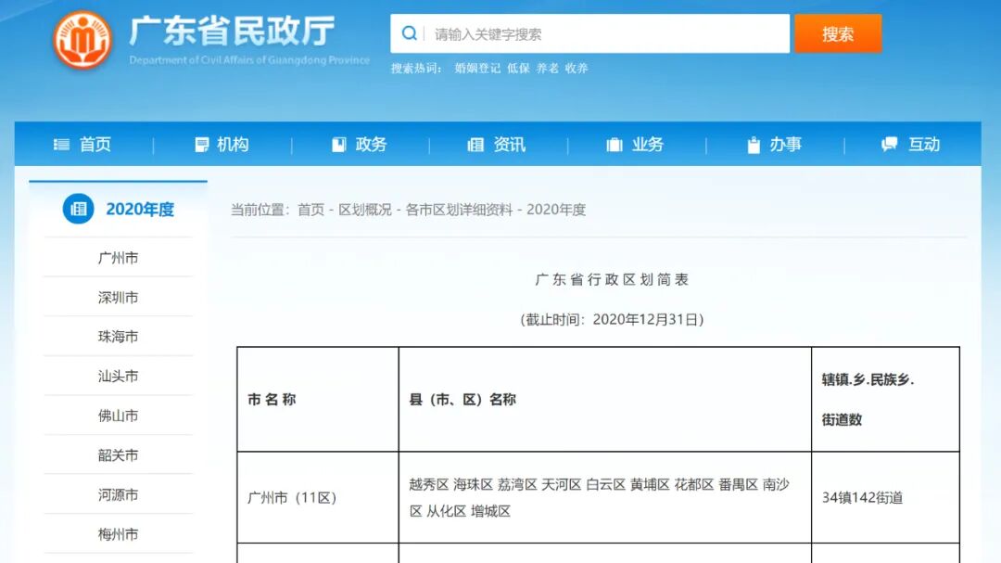
Task: Open 汕头市 in the sidebar list
Action: coord(118,377)
